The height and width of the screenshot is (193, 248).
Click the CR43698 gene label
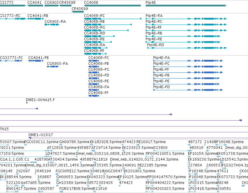coord(67,3)
